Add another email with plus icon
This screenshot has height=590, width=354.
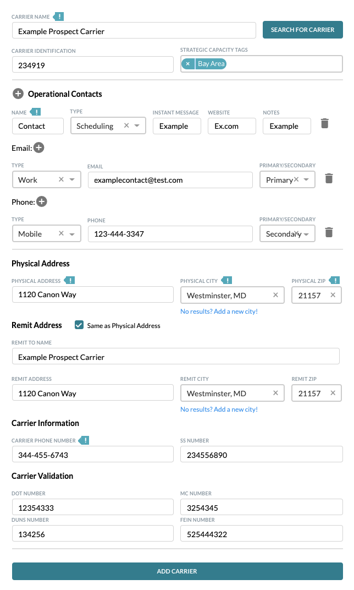tap(38, 147)
